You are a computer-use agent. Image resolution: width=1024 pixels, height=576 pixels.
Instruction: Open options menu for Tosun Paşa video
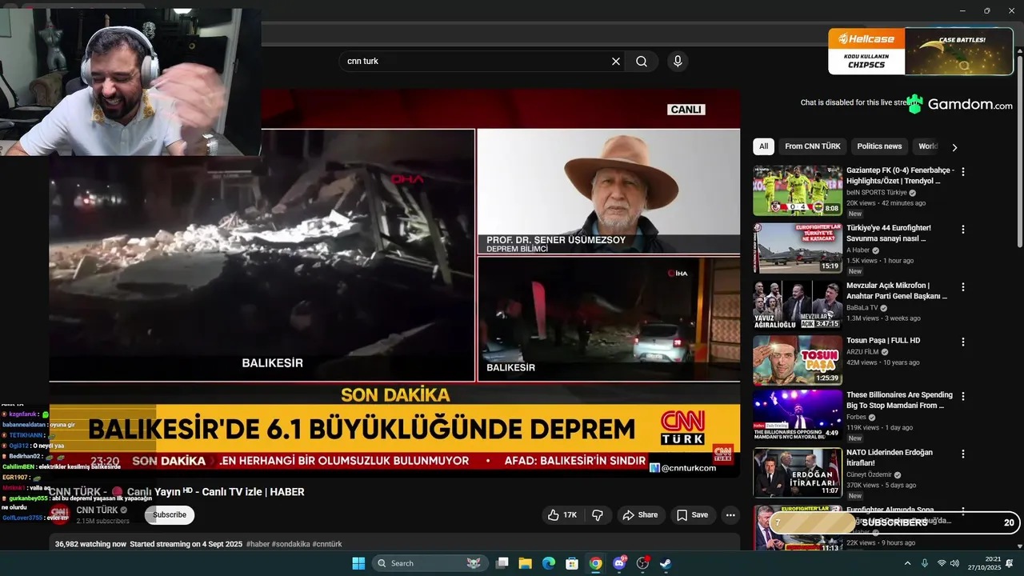(x=963, y=342)
